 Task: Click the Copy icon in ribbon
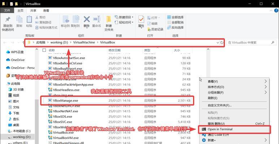19,19
